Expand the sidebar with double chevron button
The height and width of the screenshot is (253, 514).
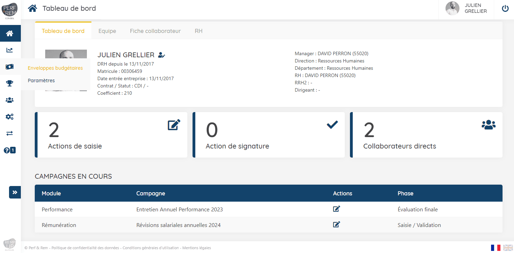pos(15,192)
